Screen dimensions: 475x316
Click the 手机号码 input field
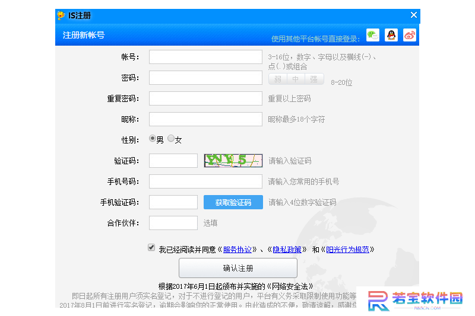[x=205, y=181]
